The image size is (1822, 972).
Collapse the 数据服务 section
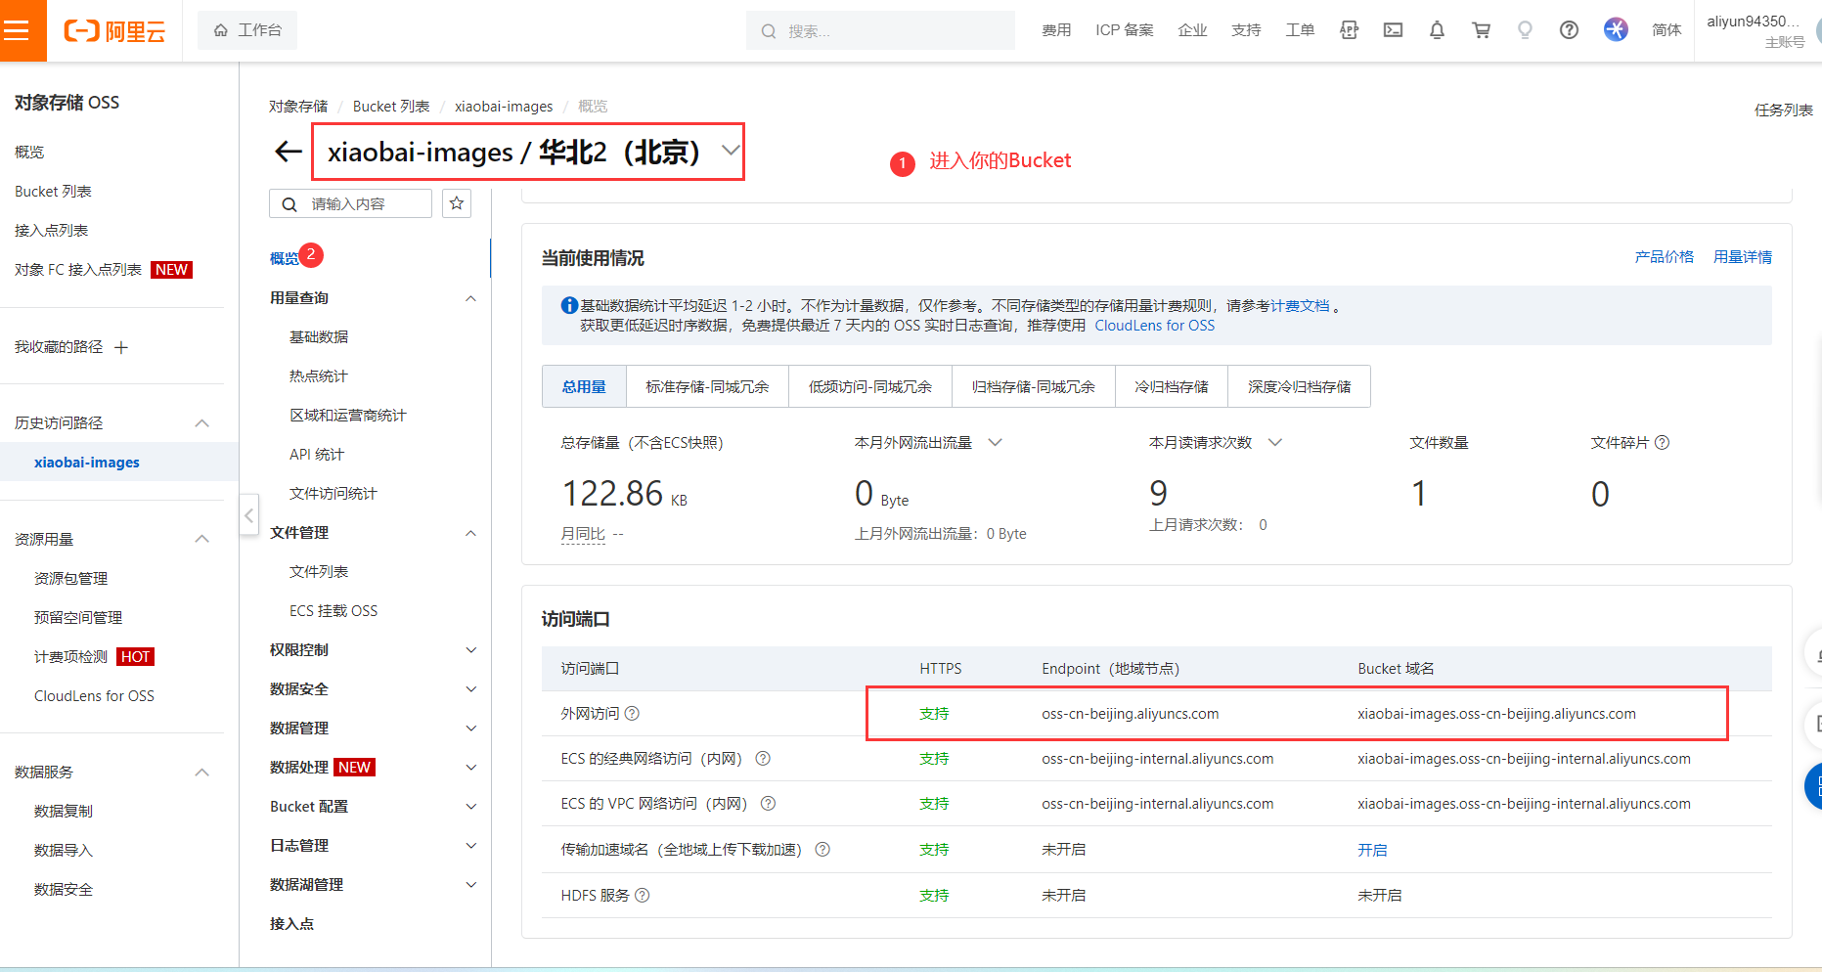pyautogui.click(x=202, y=773)
